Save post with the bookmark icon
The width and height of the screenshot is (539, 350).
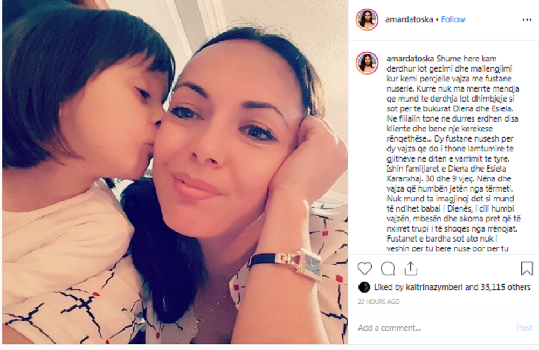point(527,268)
